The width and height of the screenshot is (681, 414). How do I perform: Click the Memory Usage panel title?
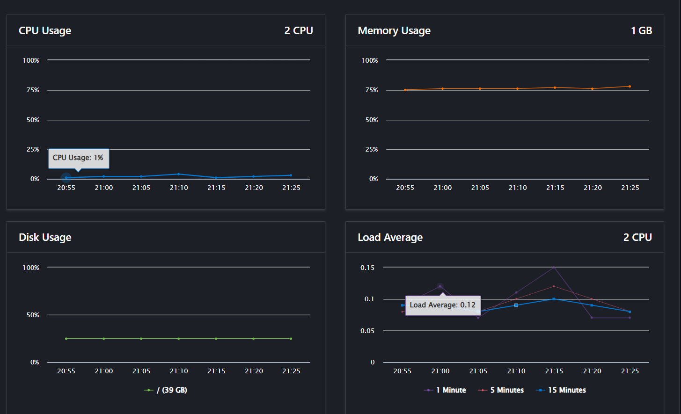[x=394, y=30]
